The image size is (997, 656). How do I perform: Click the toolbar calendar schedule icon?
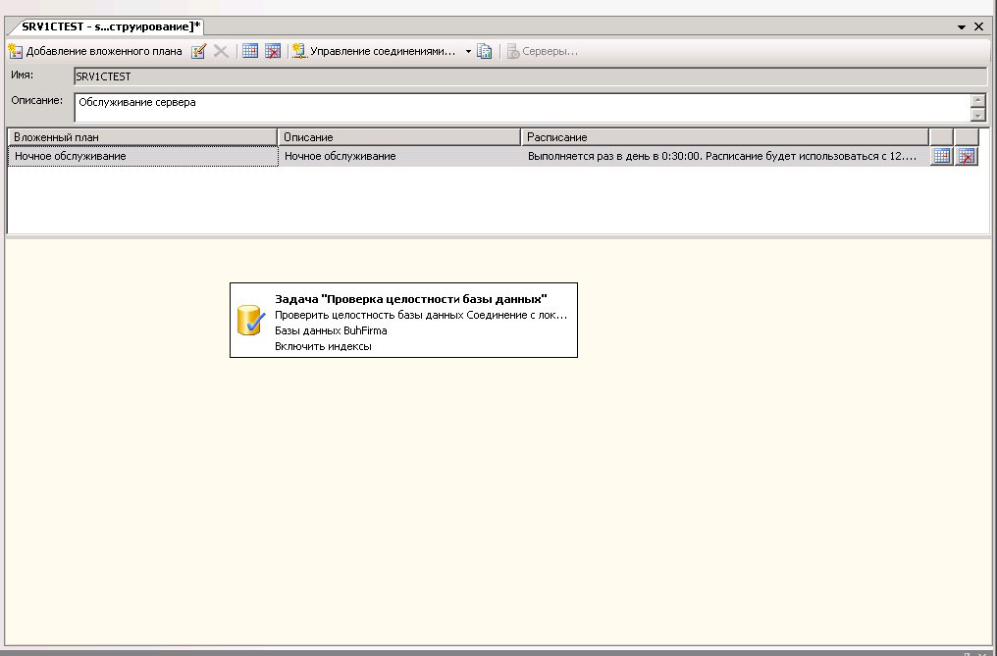pyautogui.click(x=250, y=51)
